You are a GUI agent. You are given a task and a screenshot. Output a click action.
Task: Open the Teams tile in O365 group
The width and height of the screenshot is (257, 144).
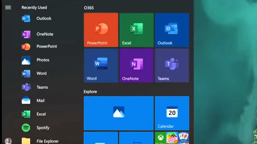(172, 66)
